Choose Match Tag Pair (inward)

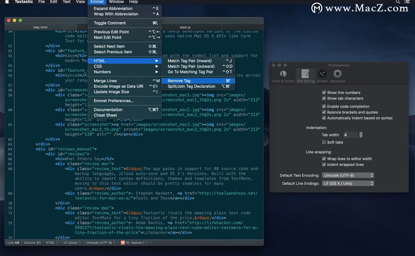click(x=198, y=61)
